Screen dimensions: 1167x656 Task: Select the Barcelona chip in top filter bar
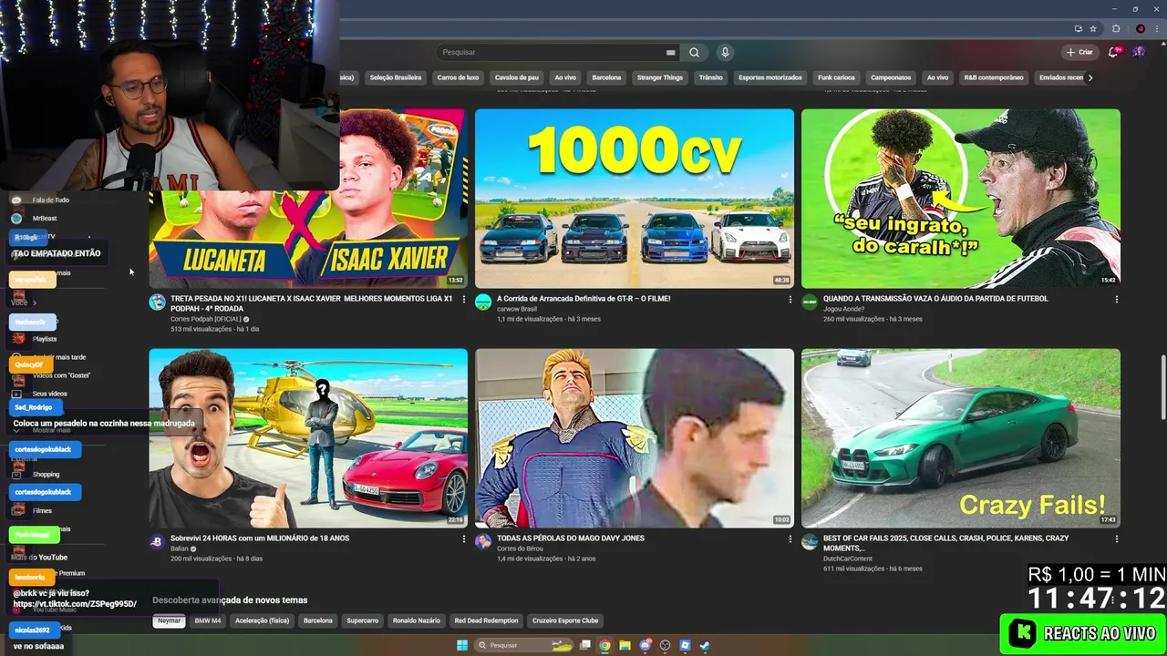(606, 77)
